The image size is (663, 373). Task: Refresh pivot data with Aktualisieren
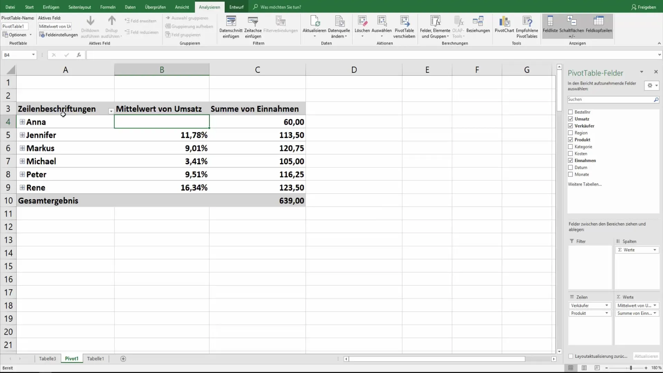point(314,27)
